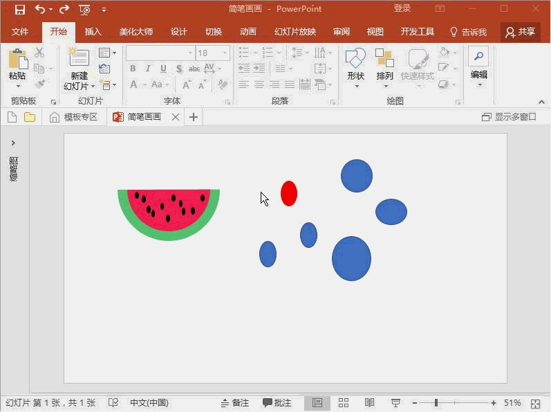The height and width of the screenshot is (412, 551).
Task: Toggle 备注 notes pane
Action: (x=235, y=403)
